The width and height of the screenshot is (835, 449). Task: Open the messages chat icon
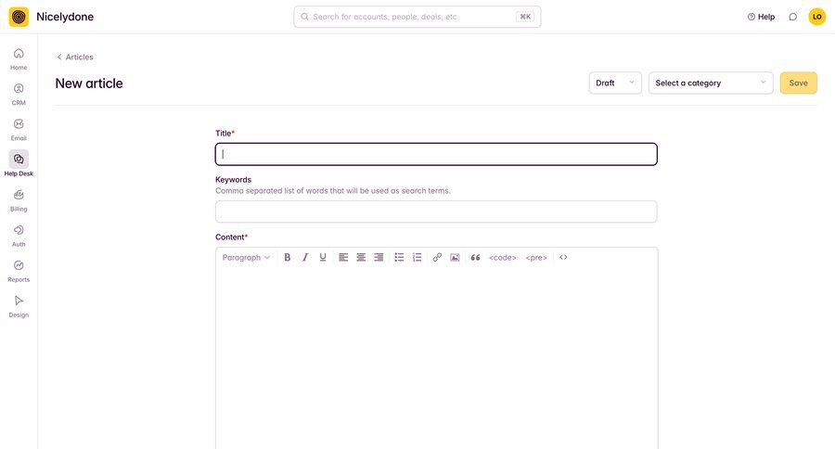793,17
